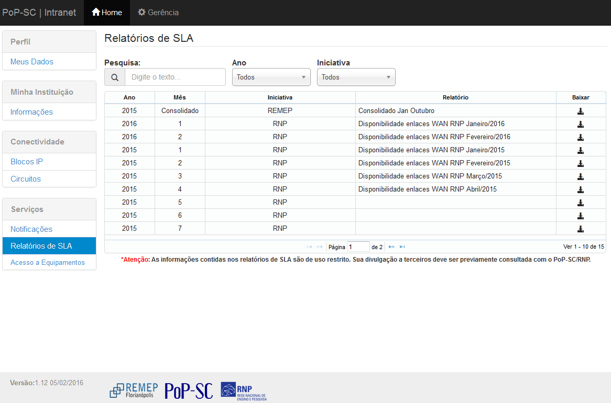Download the Consolidado Jan Outubro report

coord(580,111)
